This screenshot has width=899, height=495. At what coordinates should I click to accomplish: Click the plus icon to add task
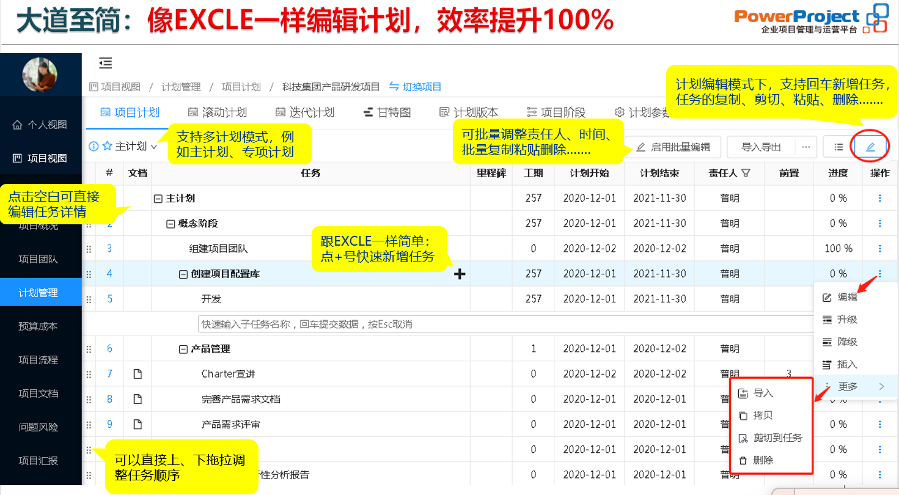point(460,274)
